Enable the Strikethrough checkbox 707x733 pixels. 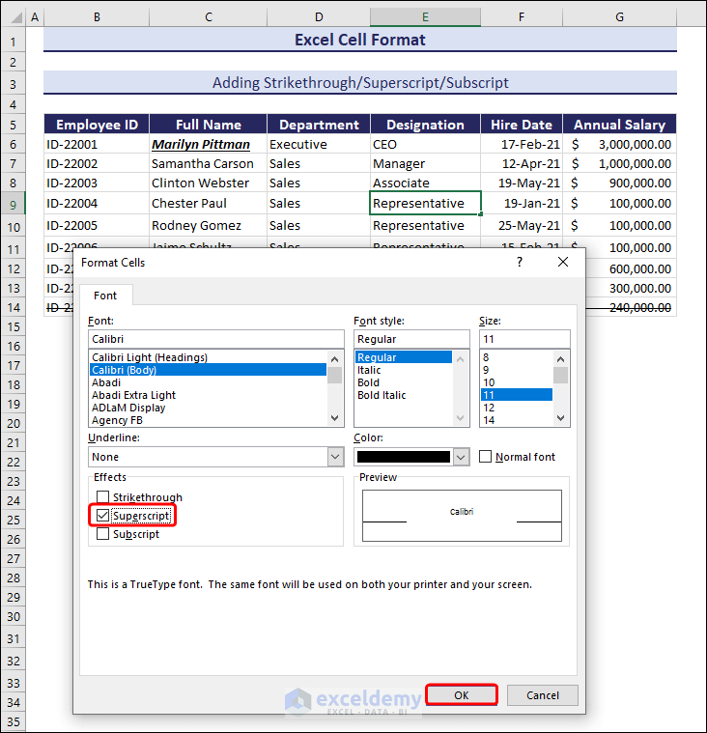(103, 496)
